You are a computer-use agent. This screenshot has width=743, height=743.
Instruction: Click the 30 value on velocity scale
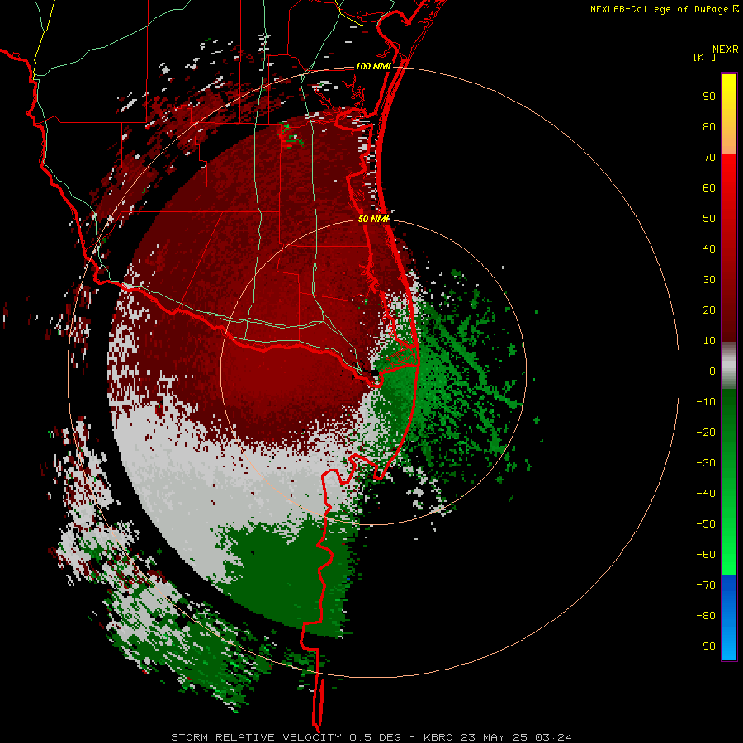tap(709, 280)
